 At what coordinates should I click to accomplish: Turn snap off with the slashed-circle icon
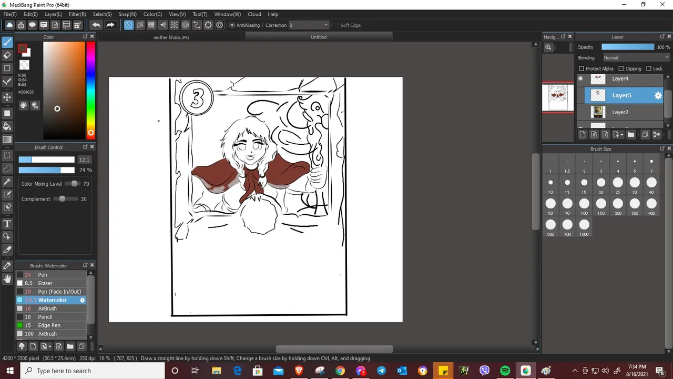coord(129,25)
